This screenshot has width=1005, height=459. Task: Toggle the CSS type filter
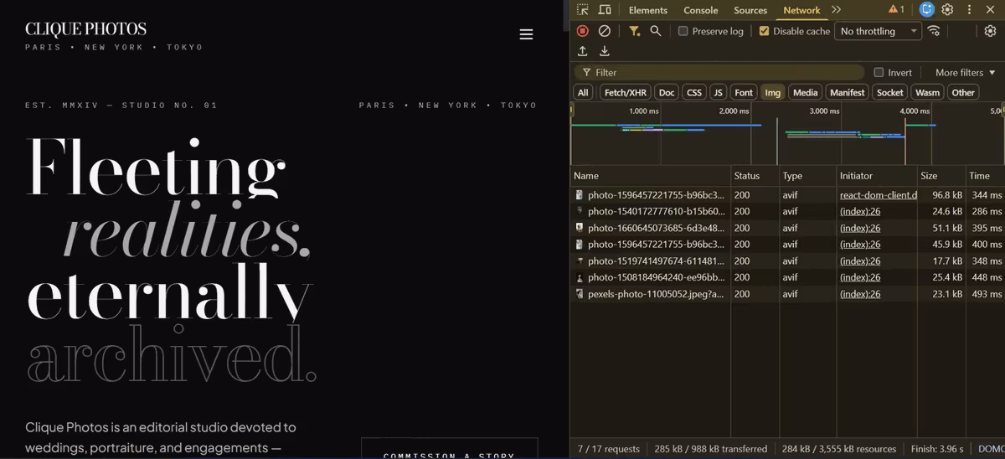click(694, 92)
